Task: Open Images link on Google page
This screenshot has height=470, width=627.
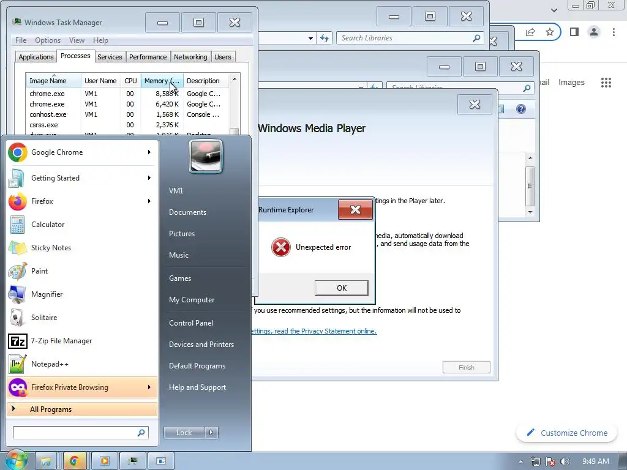Action: (x=571, y=83)
